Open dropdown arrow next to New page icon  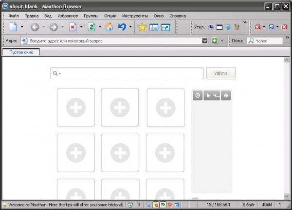[22, 27]
